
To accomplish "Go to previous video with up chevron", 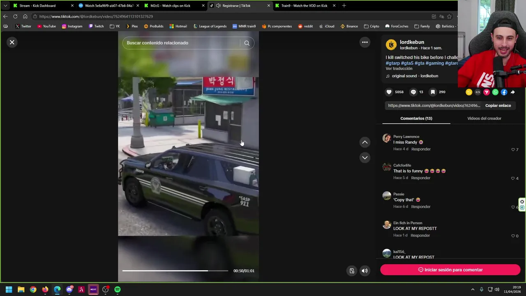I will pos(365,142).
